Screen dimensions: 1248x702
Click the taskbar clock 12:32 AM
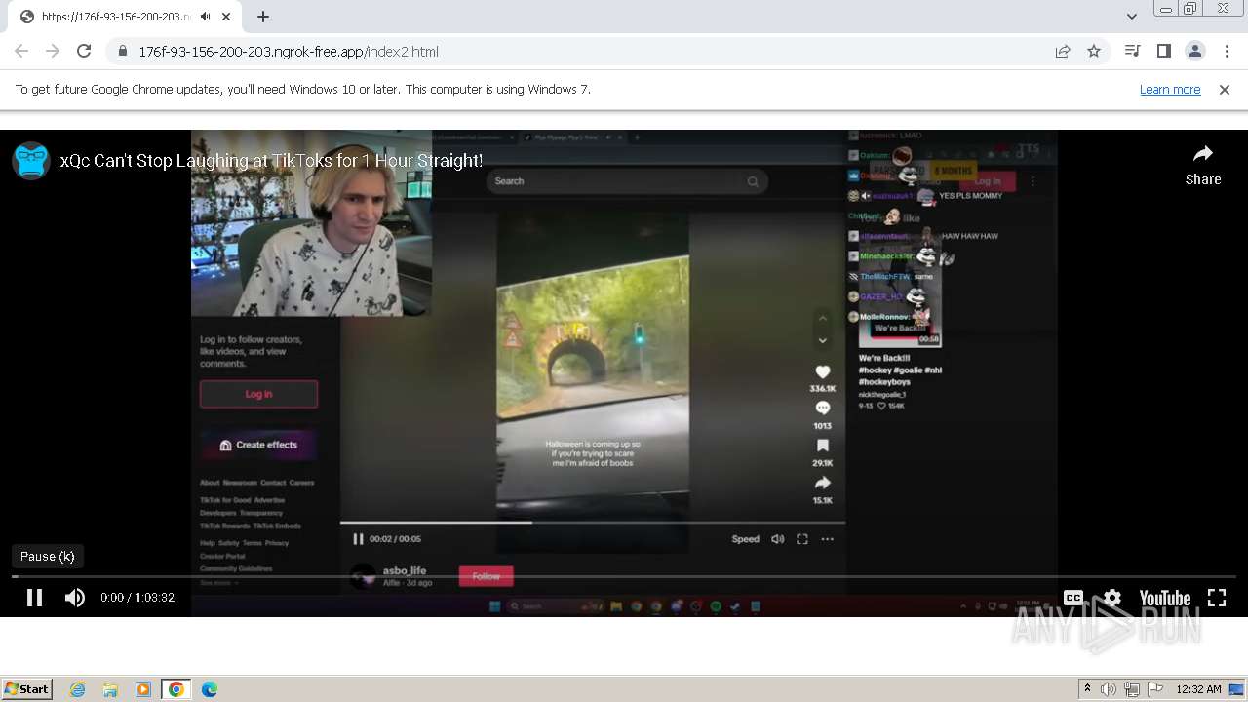pyautogui.click(x=1198, y=689)
